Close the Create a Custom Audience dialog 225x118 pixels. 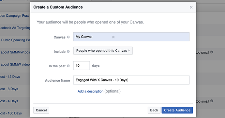[191, 7]
